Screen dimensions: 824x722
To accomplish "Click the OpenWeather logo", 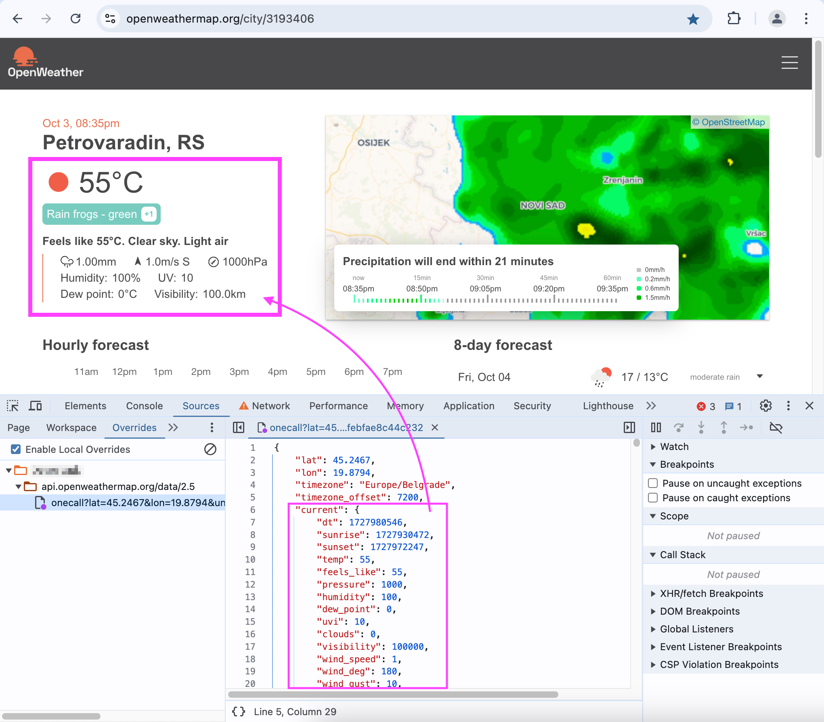I will (45, 62).
